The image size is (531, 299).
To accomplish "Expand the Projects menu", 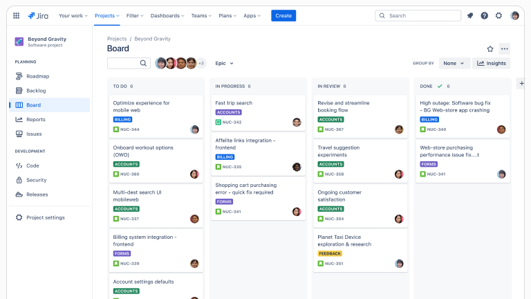I will coord(107,15).
